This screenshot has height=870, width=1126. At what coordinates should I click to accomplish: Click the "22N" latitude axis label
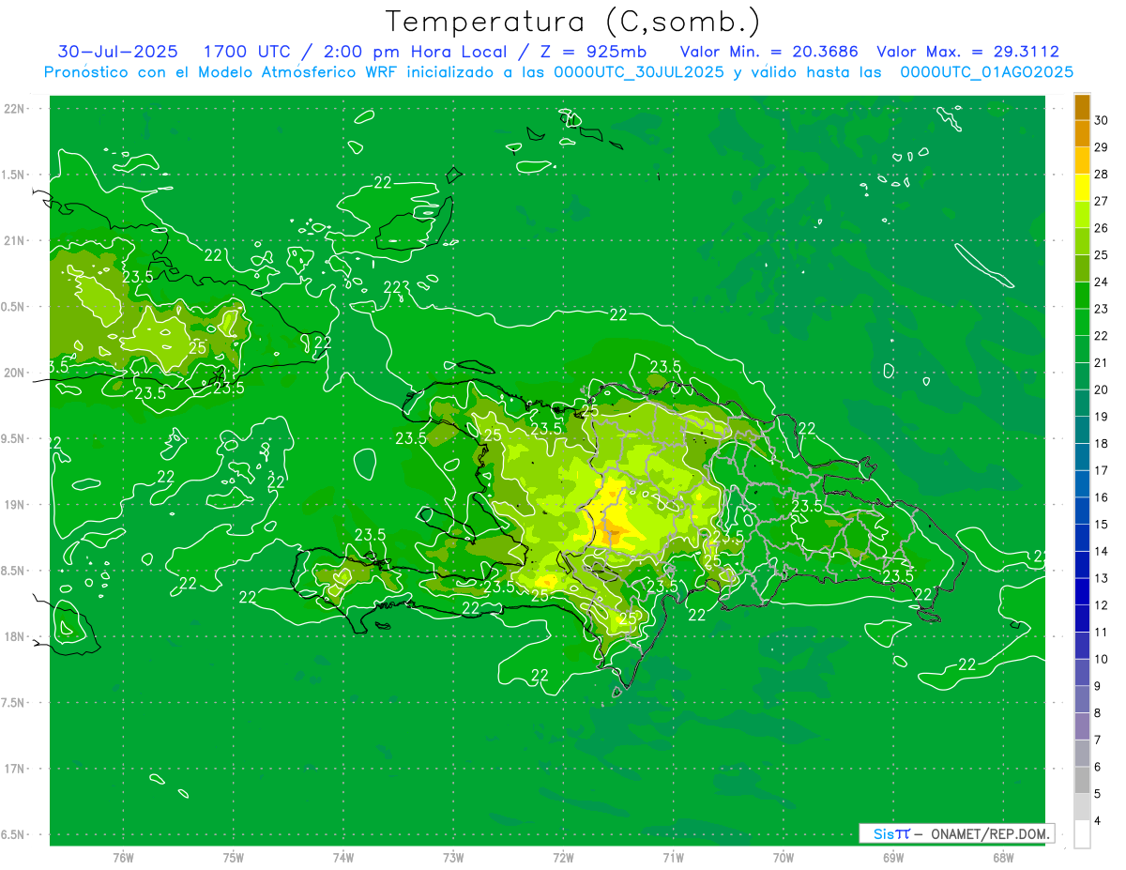16,109
